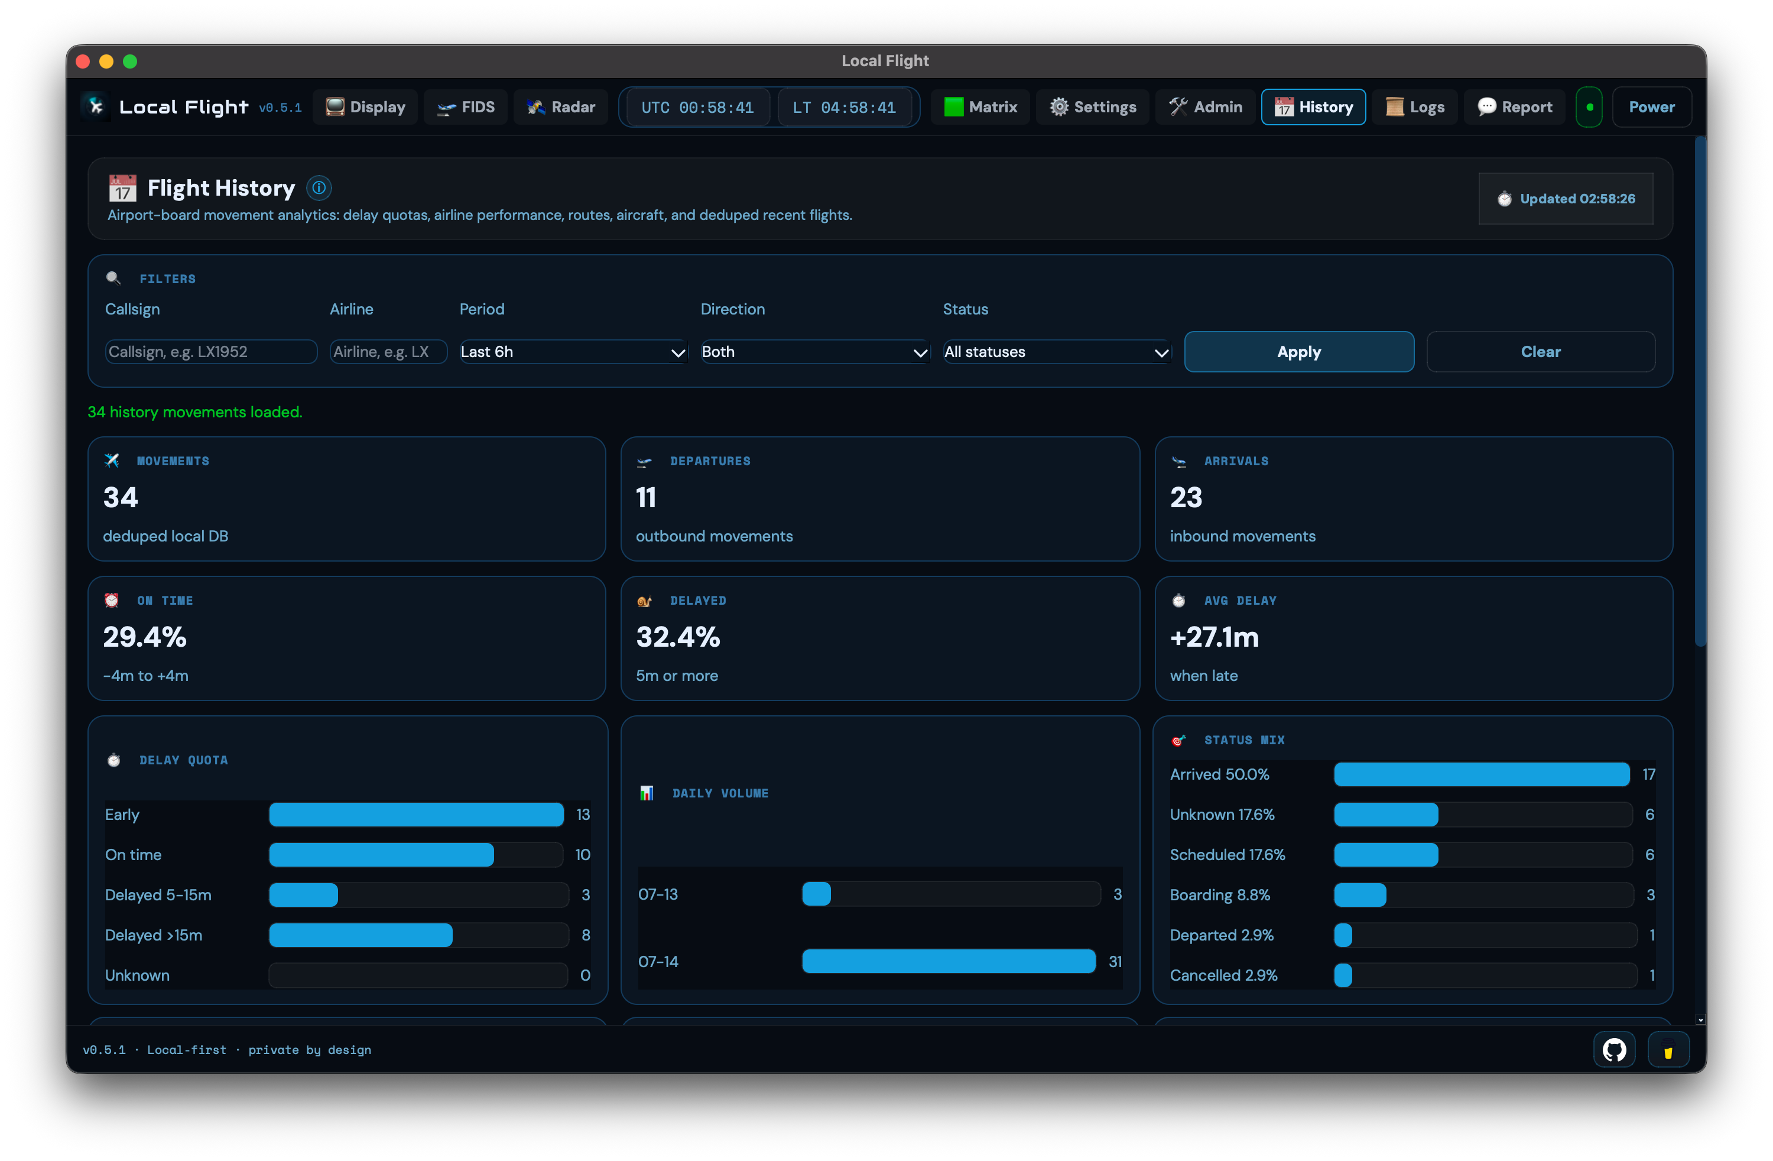
Task: Open the Radar view
Action: (x=561, y=108)
